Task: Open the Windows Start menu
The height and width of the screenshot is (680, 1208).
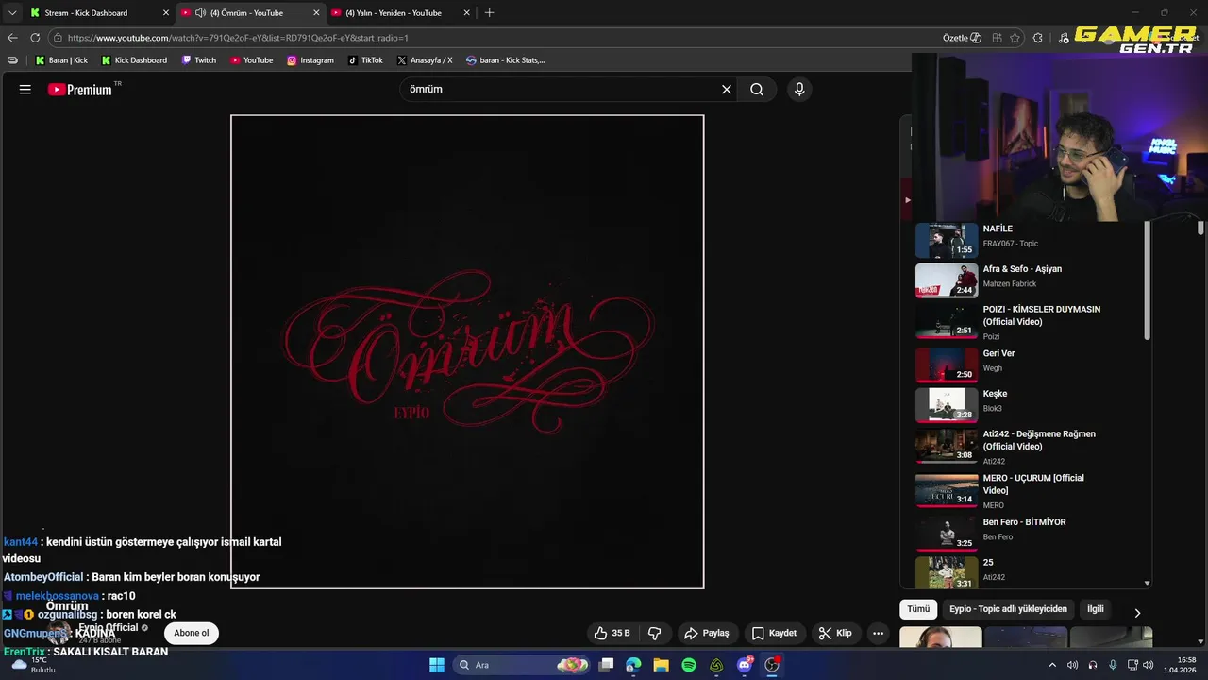Action: 437,665
